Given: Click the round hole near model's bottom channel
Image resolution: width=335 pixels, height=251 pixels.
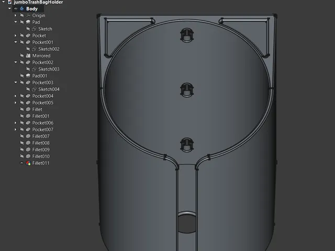Looking at the screenshot, I should 187,222.
